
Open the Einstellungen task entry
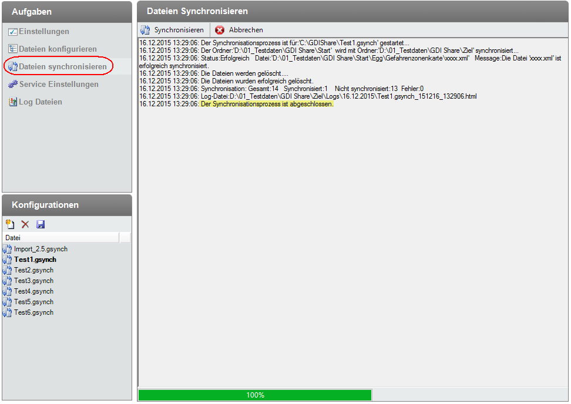[x=44, y=32]
